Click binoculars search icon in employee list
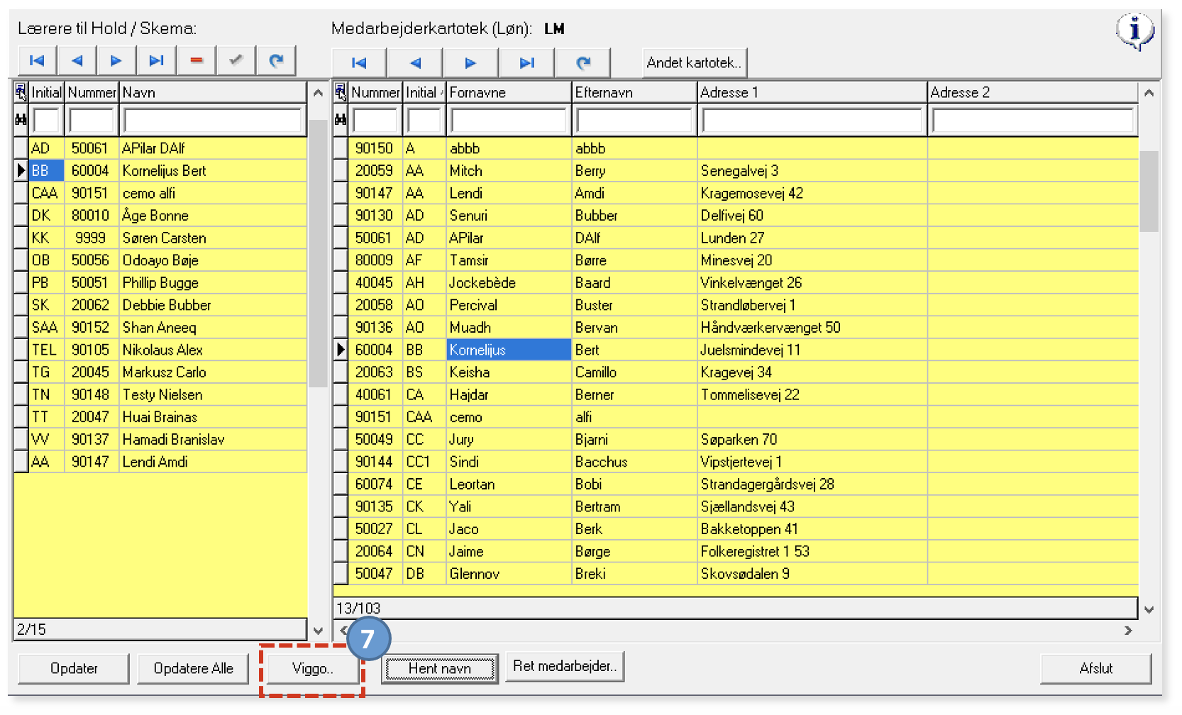The width and height of the screenshot is (1182, 715). [x=341, y=120]
